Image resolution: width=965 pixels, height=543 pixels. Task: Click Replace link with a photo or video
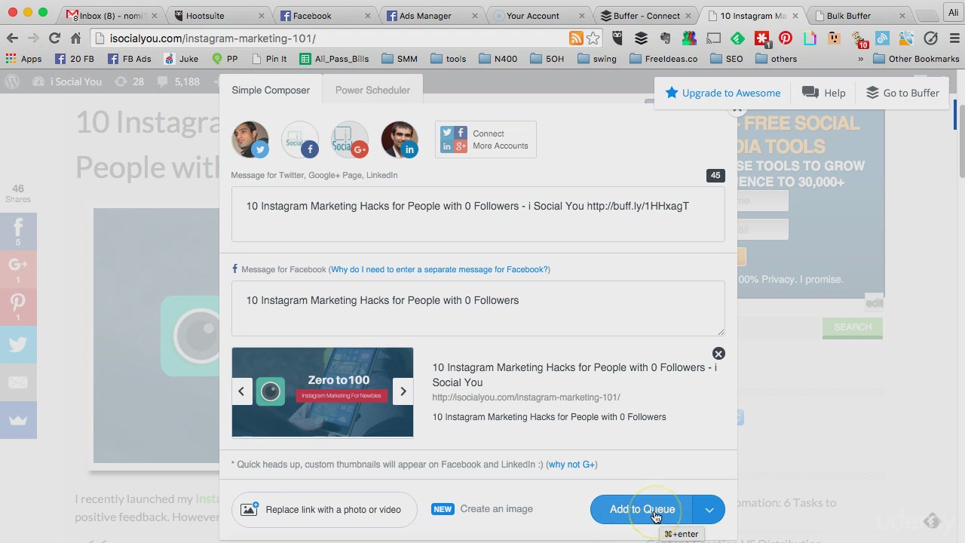click(324, 510)
